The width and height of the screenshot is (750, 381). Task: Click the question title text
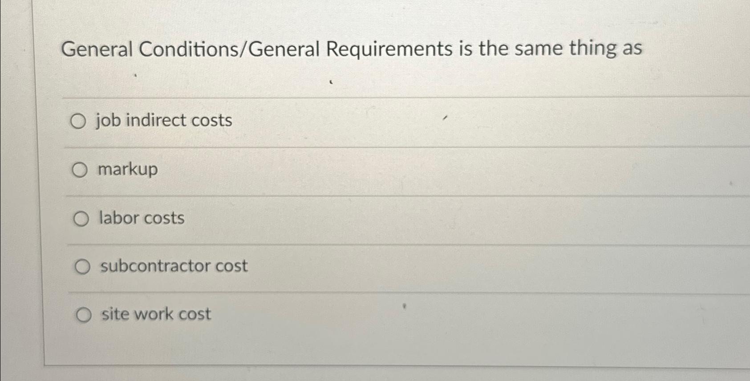pyautogui.click(x=352, y=49)
